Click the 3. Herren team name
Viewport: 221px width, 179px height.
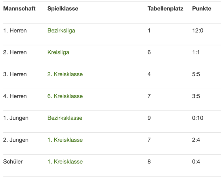[15, 74]
